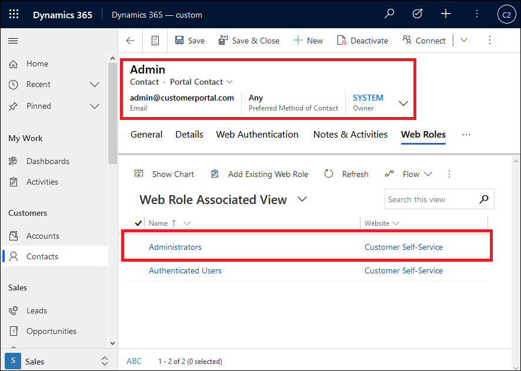Open the C2 user account avatar

click(x=506, y=15)
